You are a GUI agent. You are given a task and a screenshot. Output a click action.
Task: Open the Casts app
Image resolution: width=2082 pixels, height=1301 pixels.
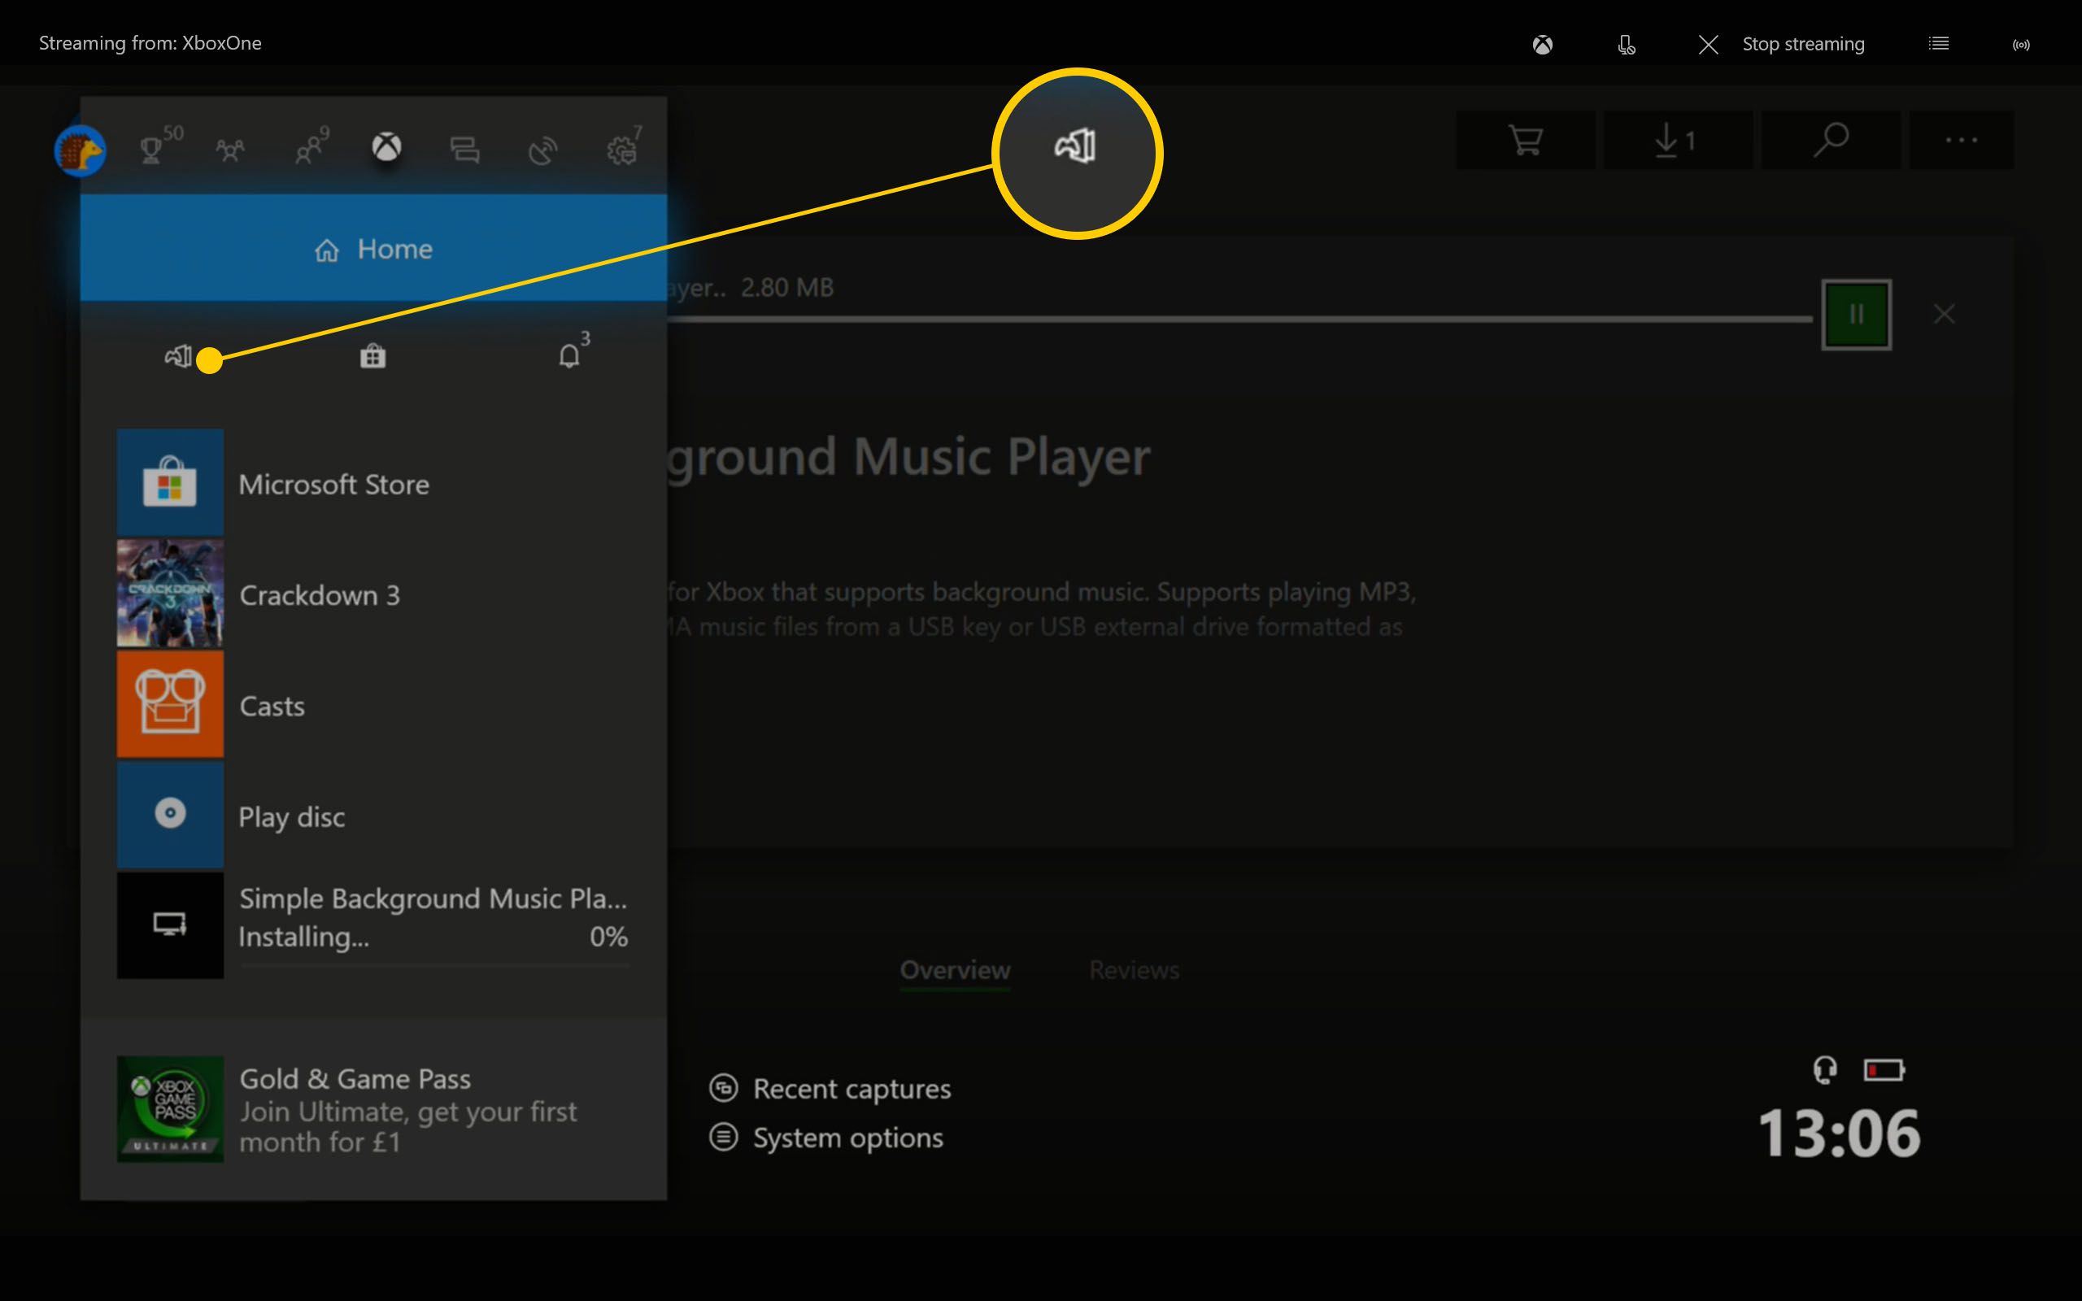tap(373, 705)
